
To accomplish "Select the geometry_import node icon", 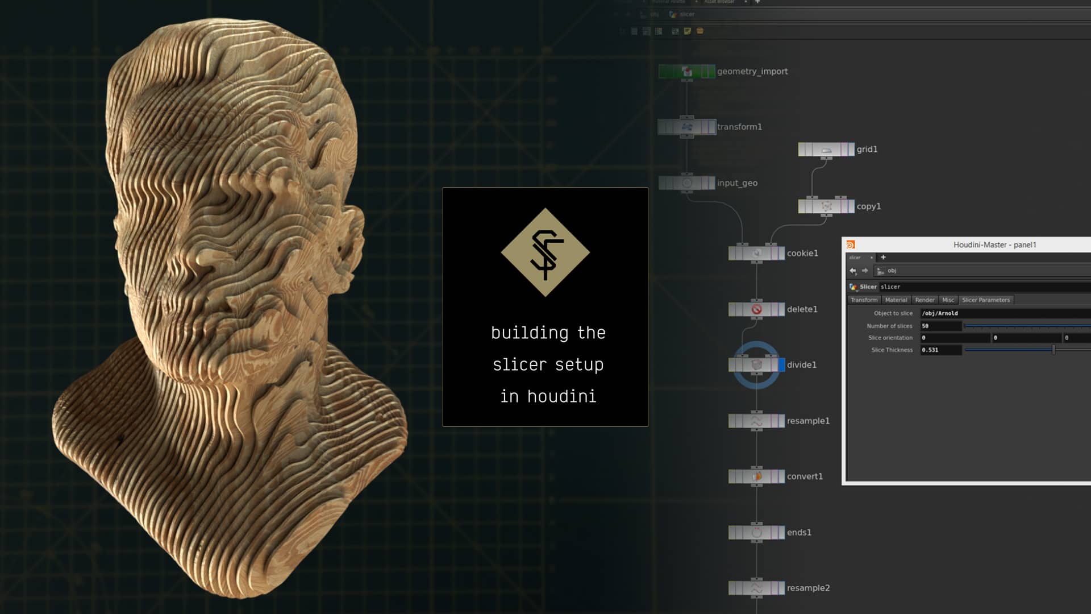I will [688, 72].
